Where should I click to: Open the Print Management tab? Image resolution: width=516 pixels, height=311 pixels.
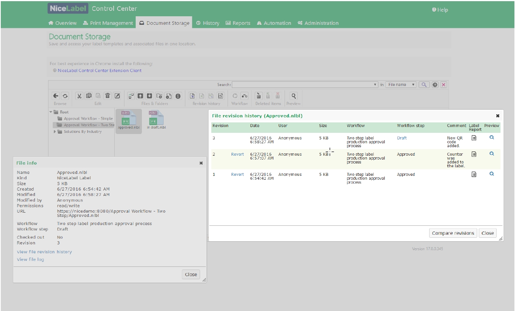(108, 23)
